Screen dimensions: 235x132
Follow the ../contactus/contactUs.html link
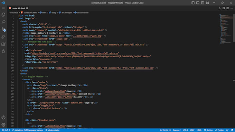click(x=61, y=94)
